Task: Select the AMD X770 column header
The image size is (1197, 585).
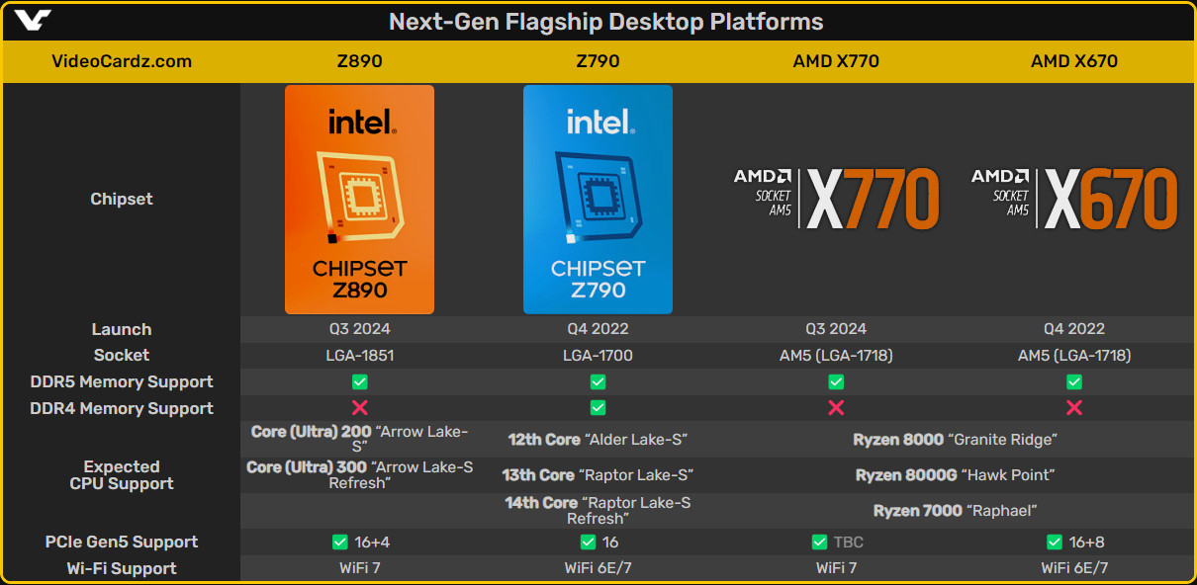Action: (x=836, y=61)
